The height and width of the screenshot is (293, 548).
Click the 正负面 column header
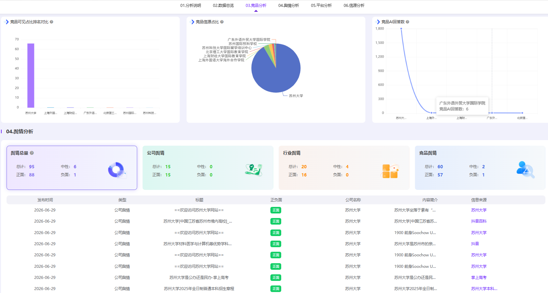(276, 200)
